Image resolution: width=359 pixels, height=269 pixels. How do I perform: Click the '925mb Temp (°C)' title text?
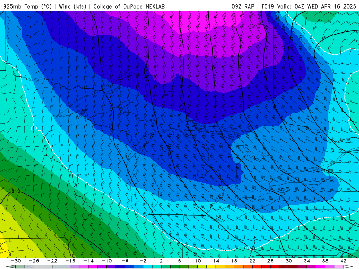coord(27,6)
